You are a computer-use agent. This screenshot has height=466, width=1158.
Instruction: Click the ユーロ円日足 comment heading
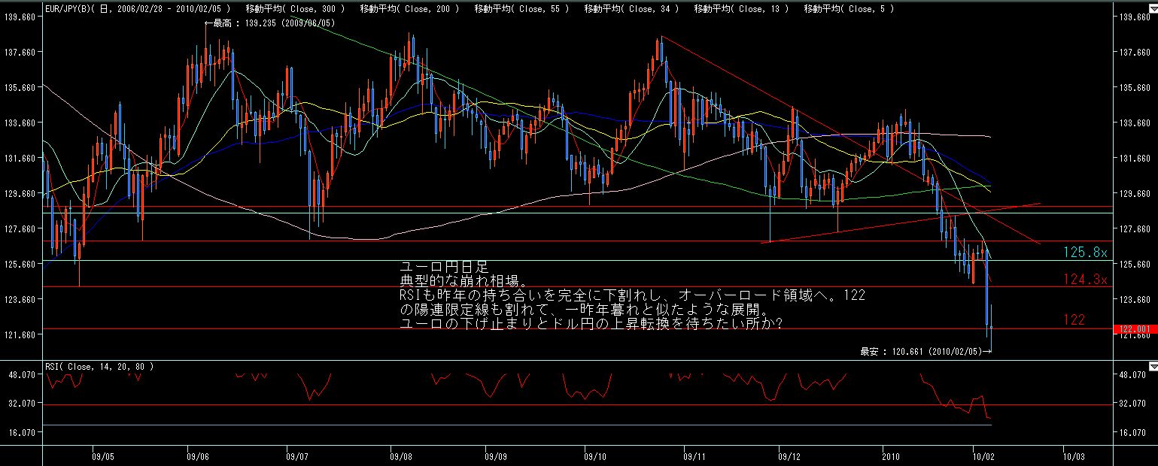[443, 267]
